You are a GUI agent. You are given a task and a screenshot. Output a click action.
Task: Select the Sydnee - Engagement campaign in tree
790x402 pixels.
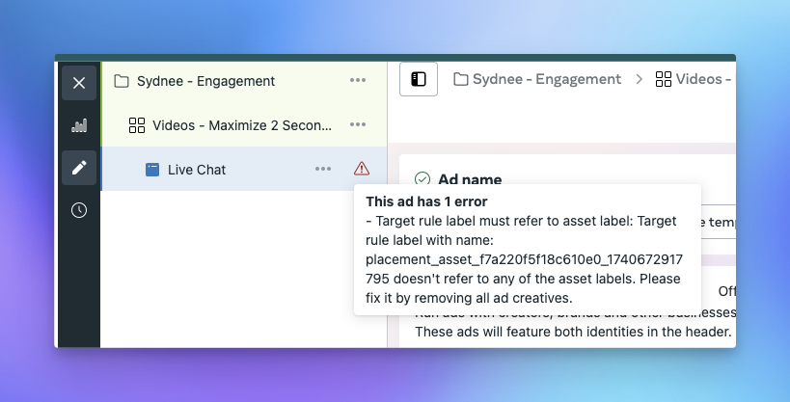point(244,81)
